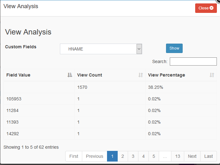Open the Custom Fields HNAME dropdown
This screenshot has height=165, width=220.
(x=101, y=49)
